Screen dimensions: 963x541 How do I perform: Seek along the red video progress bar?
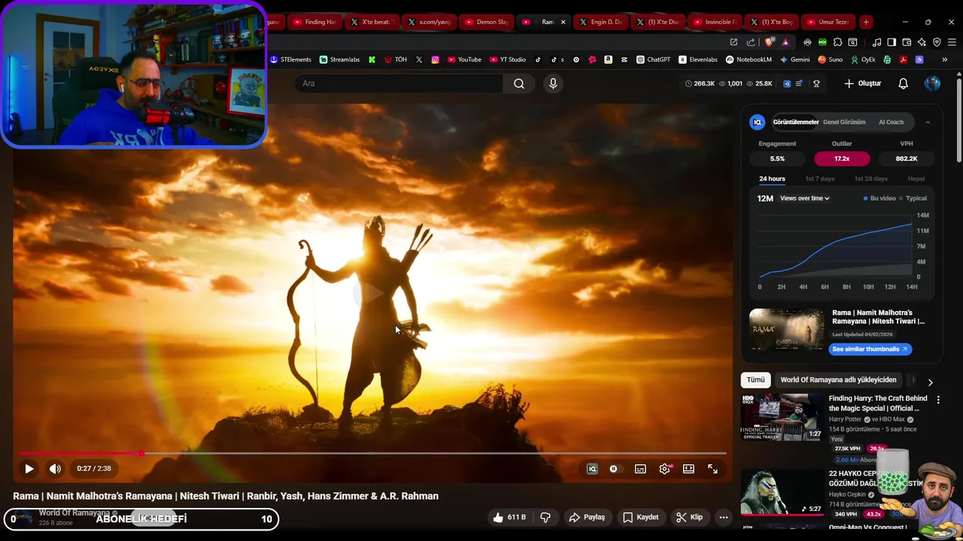click(373, 453)
